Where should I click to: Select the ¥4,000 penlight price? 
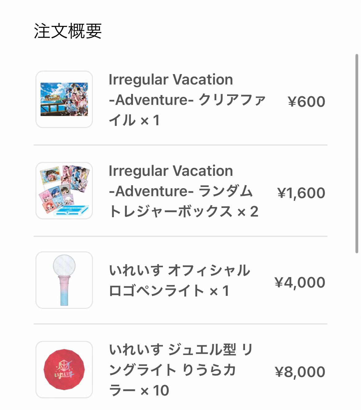pos(300,282)
